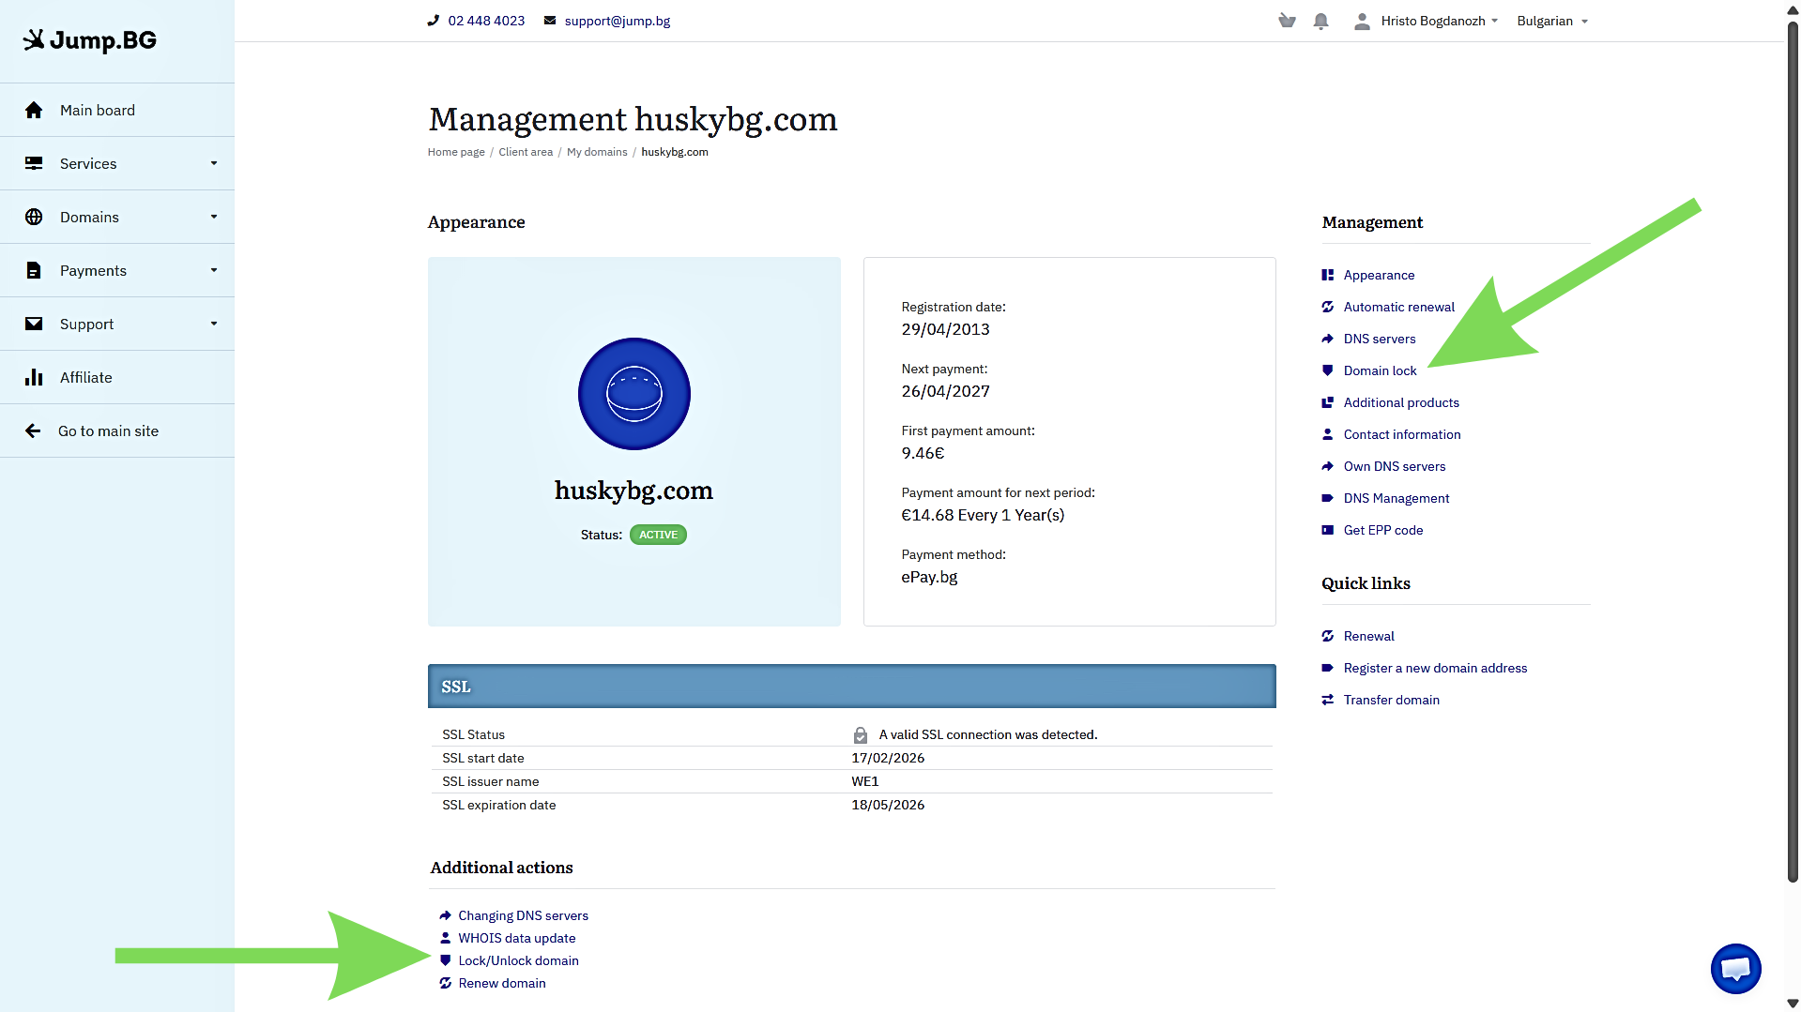This screenshot has width=1801, height=1012.
Task: Open the live chat bubble
Action: [1735, 969]
